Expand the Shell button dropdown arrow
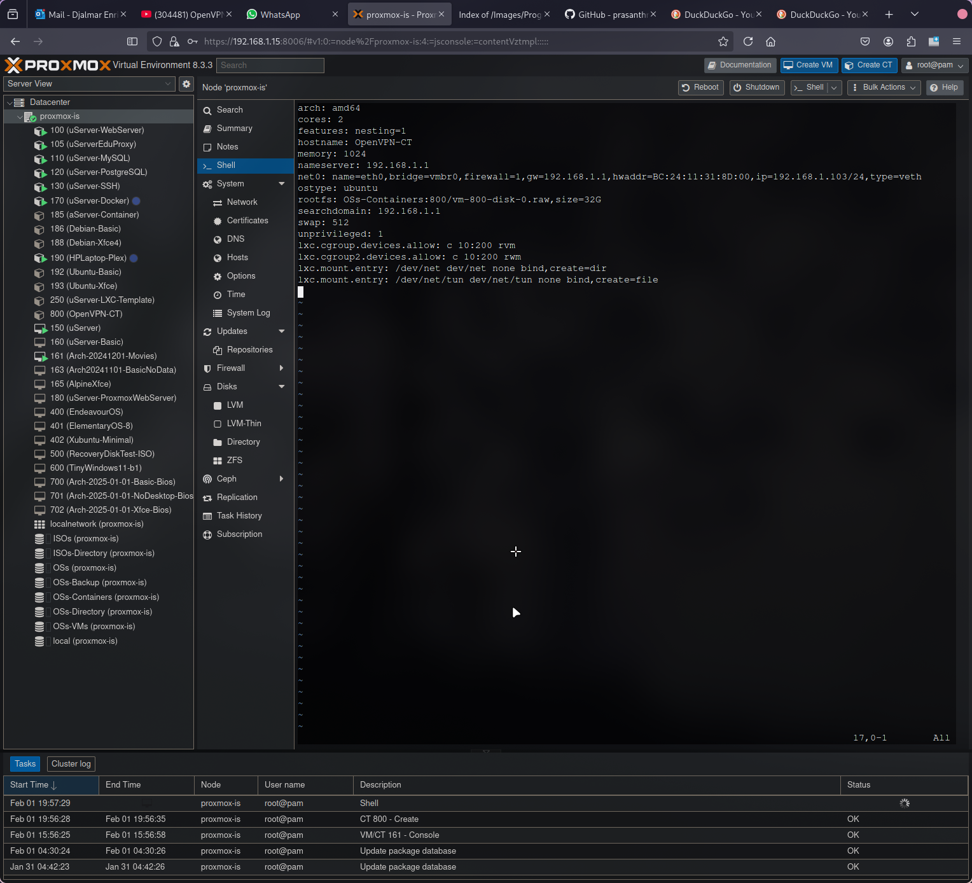The width and height of the screenshot is (972, 883). click(834, 88)
